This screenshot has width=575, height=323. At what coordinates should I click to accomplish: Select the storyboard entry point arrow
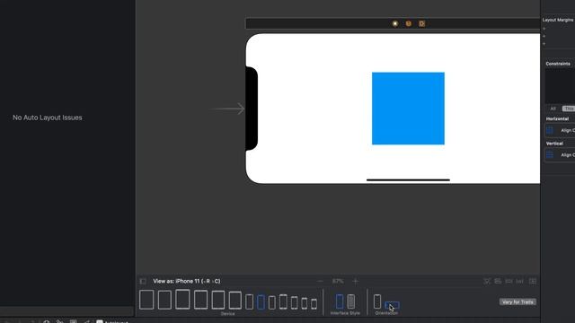coord(227,109)
